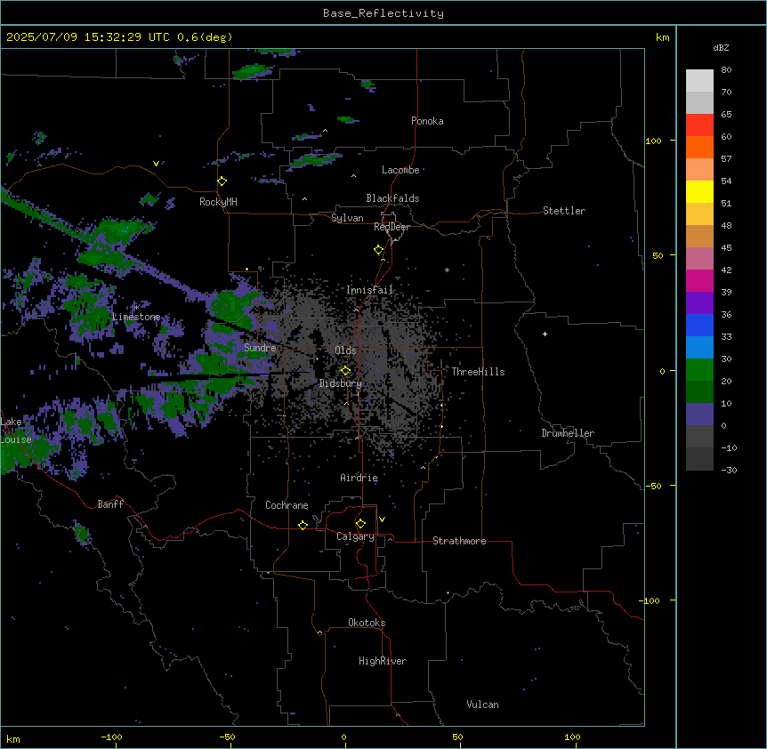Select the Sylvan label
Image resolution: width=767 pixels, height=749 pixels.
[347, 218]
